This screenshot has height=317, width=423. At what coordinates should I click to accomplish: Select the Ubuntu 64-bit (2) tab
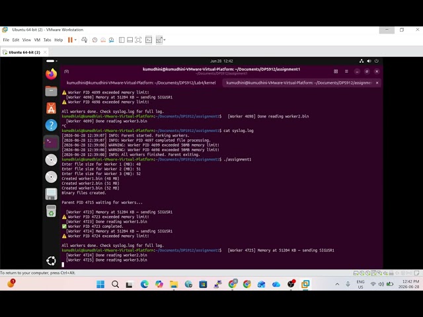coord(24,52)
